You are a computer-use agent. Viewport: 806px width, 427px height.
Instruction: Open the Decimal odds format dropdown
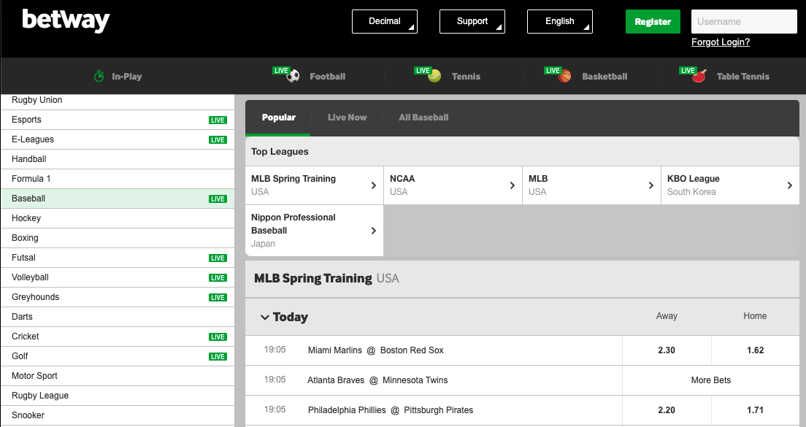point(385,22)
